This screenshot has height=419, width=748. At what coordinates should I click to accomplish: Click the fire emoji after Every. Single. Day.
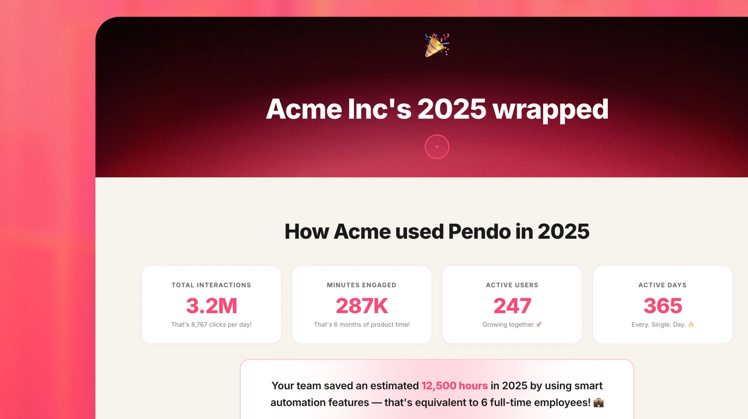[691, 324]
